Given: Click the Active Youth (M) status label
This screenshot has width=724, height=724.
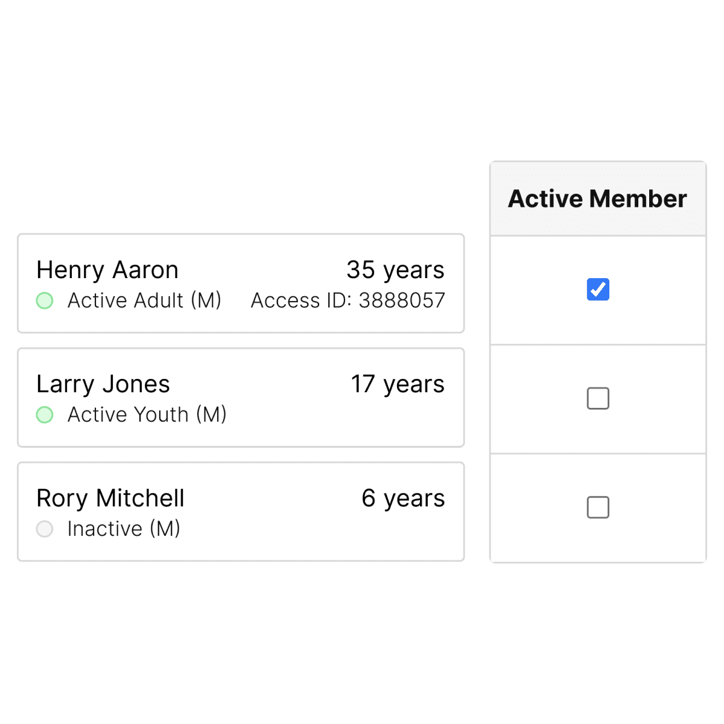Looking at the screenshot, I should pos(147,414).
